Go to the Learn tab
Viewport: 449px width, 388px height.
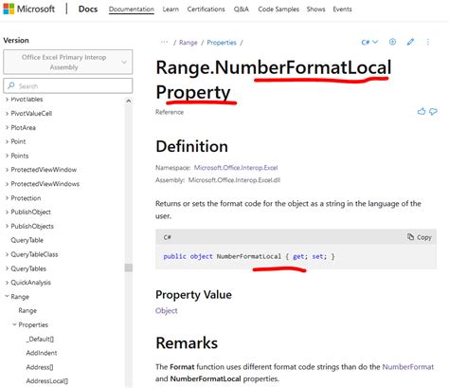pyautogui.click(x=171, y=9)
